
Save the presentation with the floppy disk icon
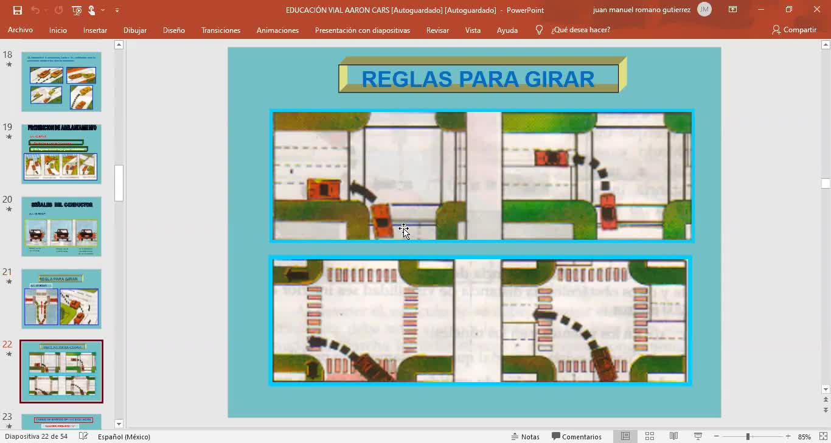click(17, 10)
